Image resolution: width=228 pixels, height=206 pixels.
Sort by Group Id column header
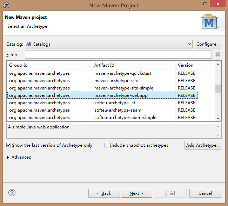tap(49, 65)
